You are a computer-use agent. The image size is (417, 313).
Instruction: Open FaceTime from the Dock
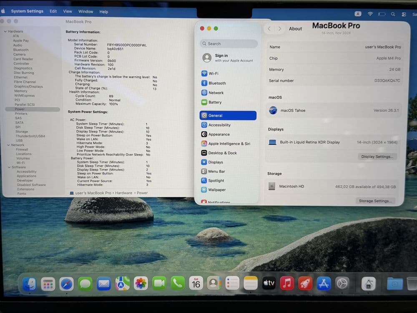click(159, 284)
